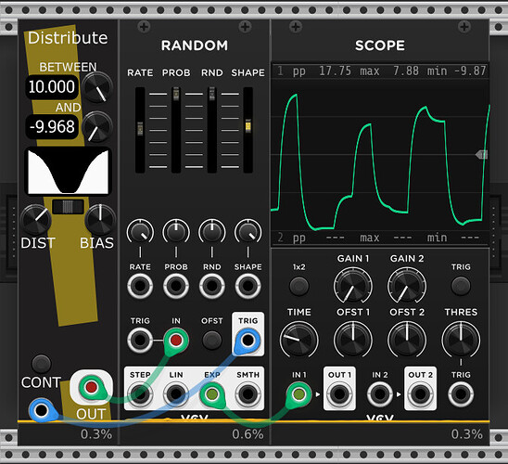Click the RANDOM module STEP output jack
Viewport: 508px width, 464px height.
tap(140, 394)
